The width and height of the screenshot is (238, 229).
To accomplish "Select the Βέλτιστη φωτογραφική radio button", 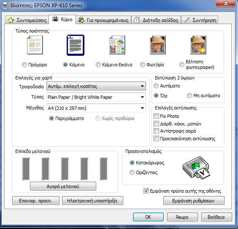I will pos(182,65).
